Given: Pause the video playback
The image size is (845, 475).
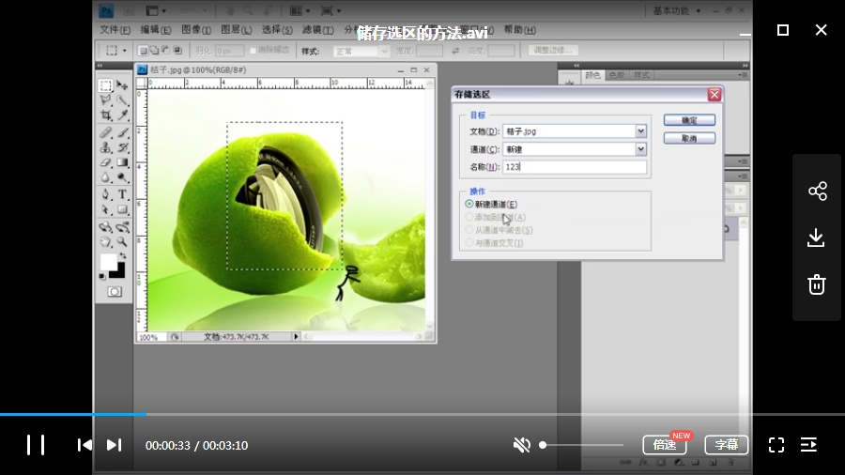Looking at the screenshot, I should (x=35, y=445).
